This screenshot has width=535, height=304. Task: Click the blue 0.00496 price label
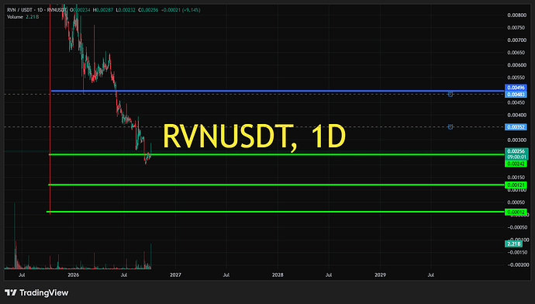click(x=516, y=88)
